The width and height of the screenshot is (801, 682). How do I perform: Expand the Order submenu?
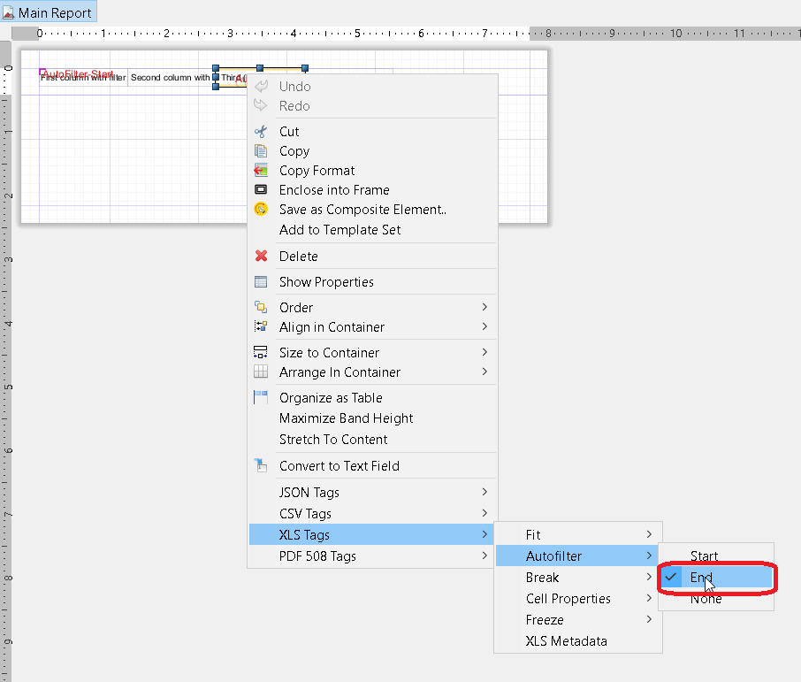(296, 307)
